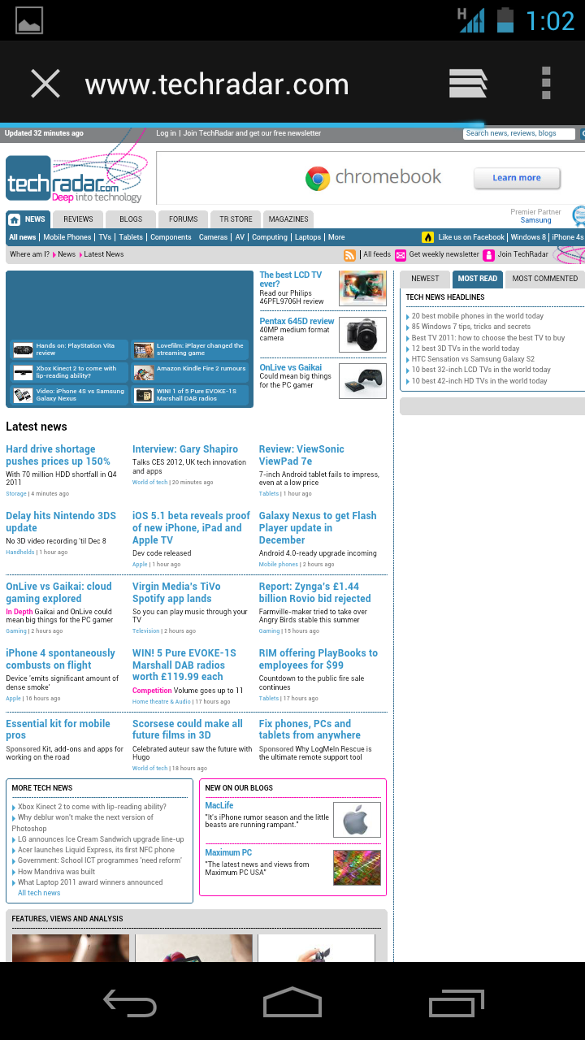Open HTC Sensation vs Samsung Galaxy S2
The image size is (585, 1040).
coord(473,359)
